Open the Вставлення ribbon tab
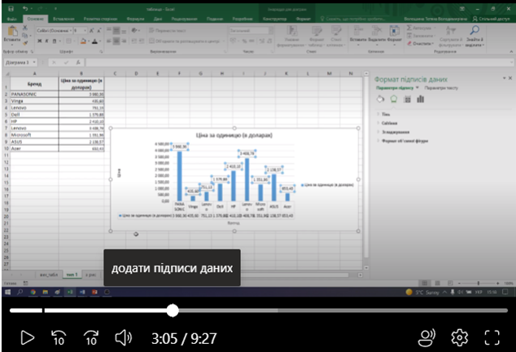This screenshot has height=352, width=516. pos(63,16)
